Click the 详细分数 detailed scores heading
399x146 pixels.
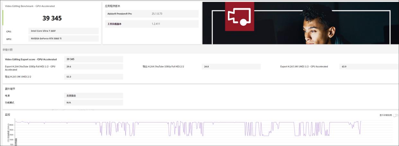(x=8, y=50)
